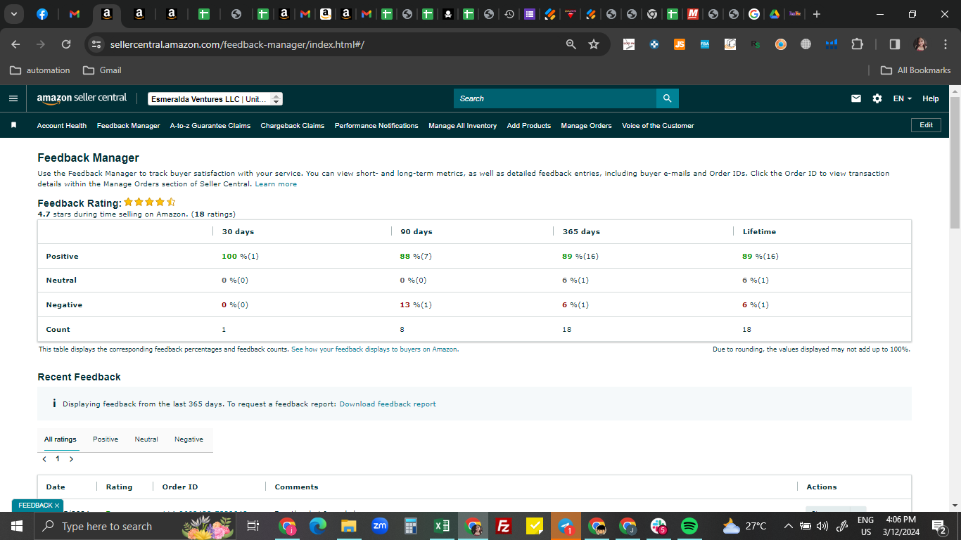
Task: Open Account Health in the navigation bar
Action: [62, 126]
